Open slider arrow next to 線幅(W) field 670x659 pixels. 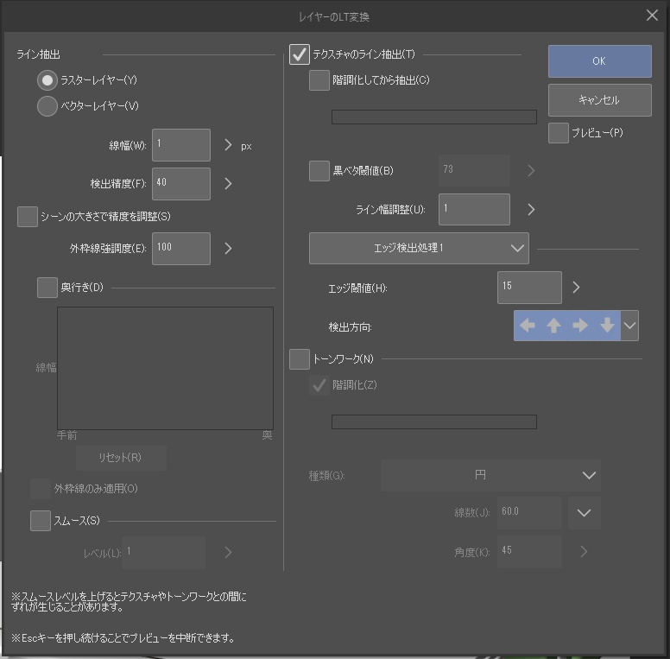[x=228, y=145]
